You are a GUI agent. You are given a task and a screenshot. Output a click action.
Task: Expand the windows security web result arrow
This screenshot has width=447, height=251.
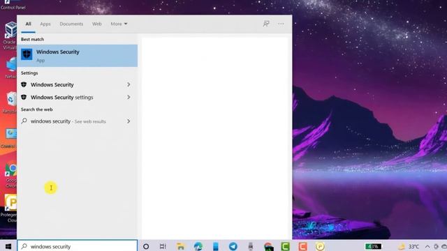tap(129, 121)
